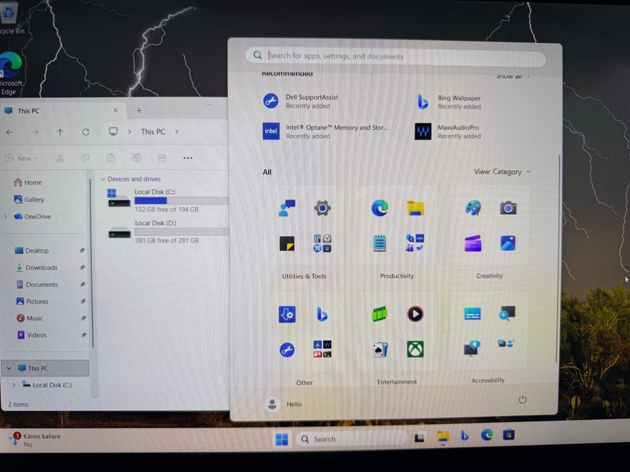The image size is (630, 472).
Task: Click the Power button in Start menu
Action: [522, 400]
